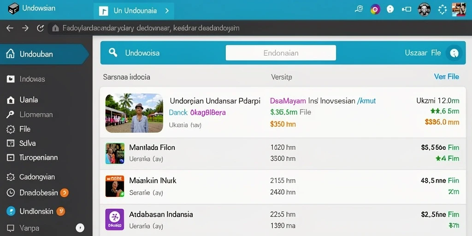
Task: Open the man in hat video thumbnail
Action: coord(134,113)
